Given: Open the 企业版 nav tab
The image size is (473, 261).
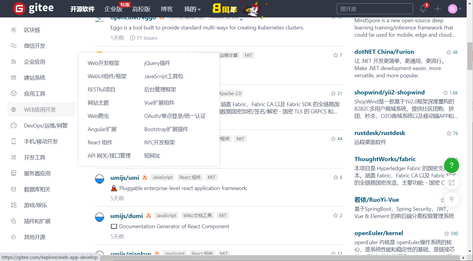Looking at the screenshot, I should [x=113, y=9].
